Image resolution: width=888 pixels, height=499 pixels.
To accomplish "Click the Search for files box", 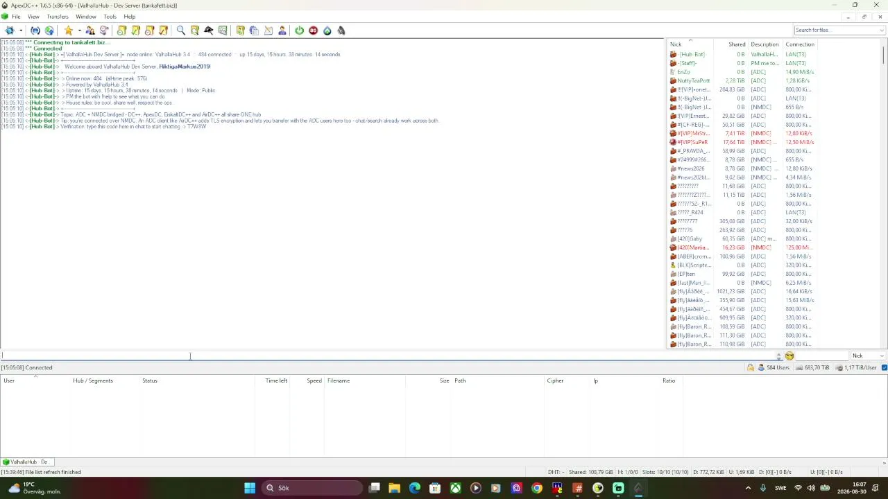I will tap(836, 30).
